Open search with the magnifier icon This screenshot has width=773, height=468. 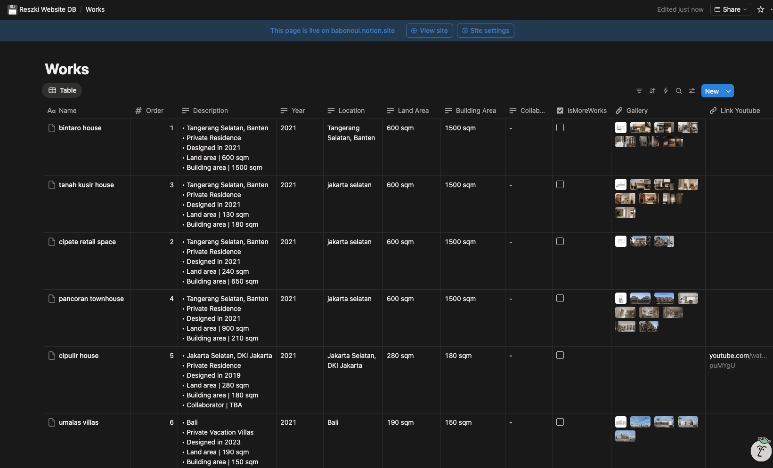click(679, 91)
